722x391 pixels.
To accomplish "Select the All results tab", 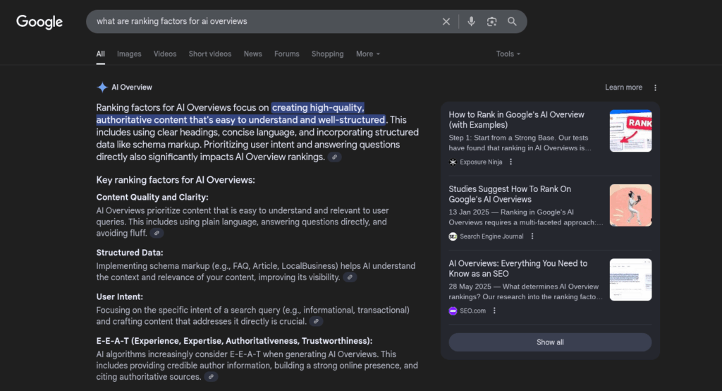I will coord(100,54).
